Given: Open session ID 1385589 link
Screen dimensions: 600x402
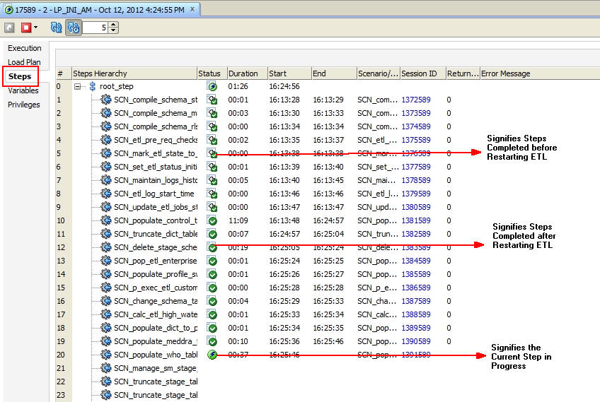Looking at the screenshot, I should (416, 274).
